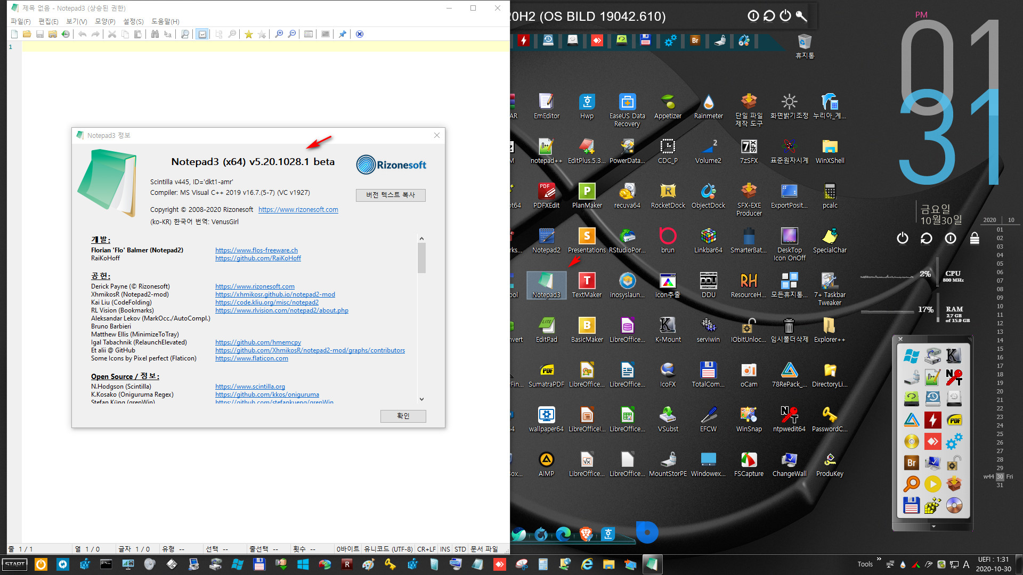The image size is (1023, 575).
Task: Click the Save floppy icon in Notepad3 toolbar
Action: [40, 34]
